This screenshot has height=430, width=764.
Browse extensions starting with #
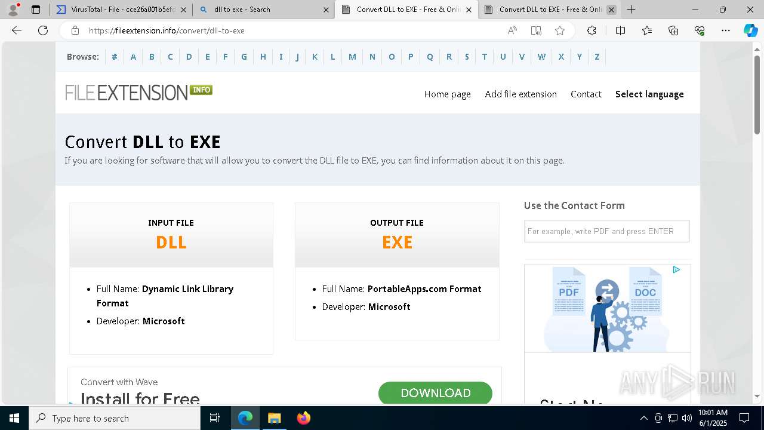115,57
